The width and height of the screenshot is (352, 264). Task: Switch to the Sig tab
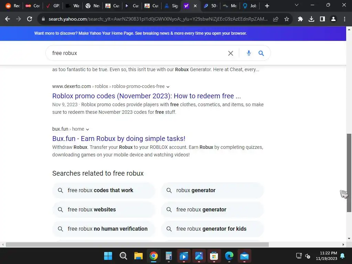tap(171, 6)
